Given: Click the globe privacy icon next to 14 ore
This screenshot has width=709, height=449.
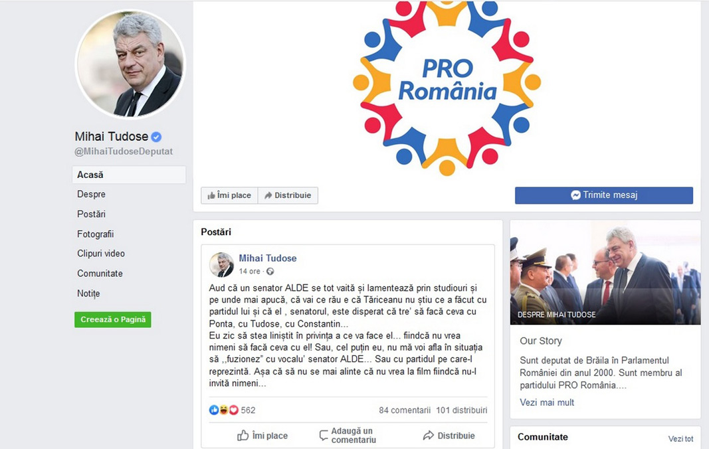Looking at the screenshot, I should tap(270, 271).
